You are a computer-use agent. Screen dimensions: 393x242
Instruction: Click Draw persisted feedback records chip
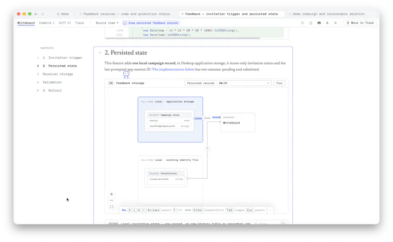tap(151, 23)
